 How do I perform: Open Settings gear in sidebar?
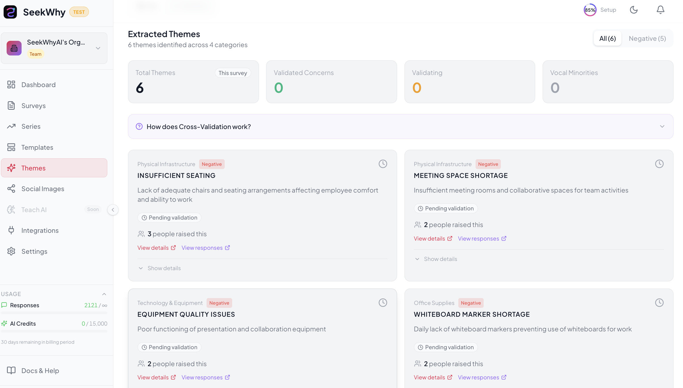point(11,251)
